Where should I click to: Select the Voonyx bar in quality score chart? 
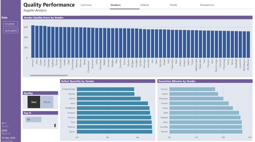tap(33, 41)
